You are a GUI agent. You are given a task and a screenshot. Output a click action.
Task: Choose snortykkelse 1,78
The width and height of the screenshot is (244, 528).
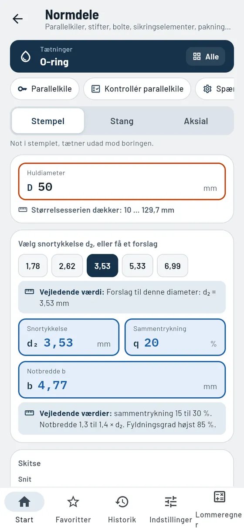point(33,266)
